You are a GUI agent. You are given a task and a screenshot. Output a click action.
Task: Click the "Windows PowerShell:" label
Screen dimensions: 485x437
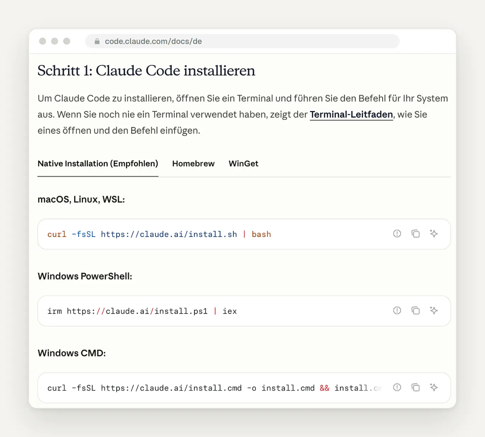point(85,276)
